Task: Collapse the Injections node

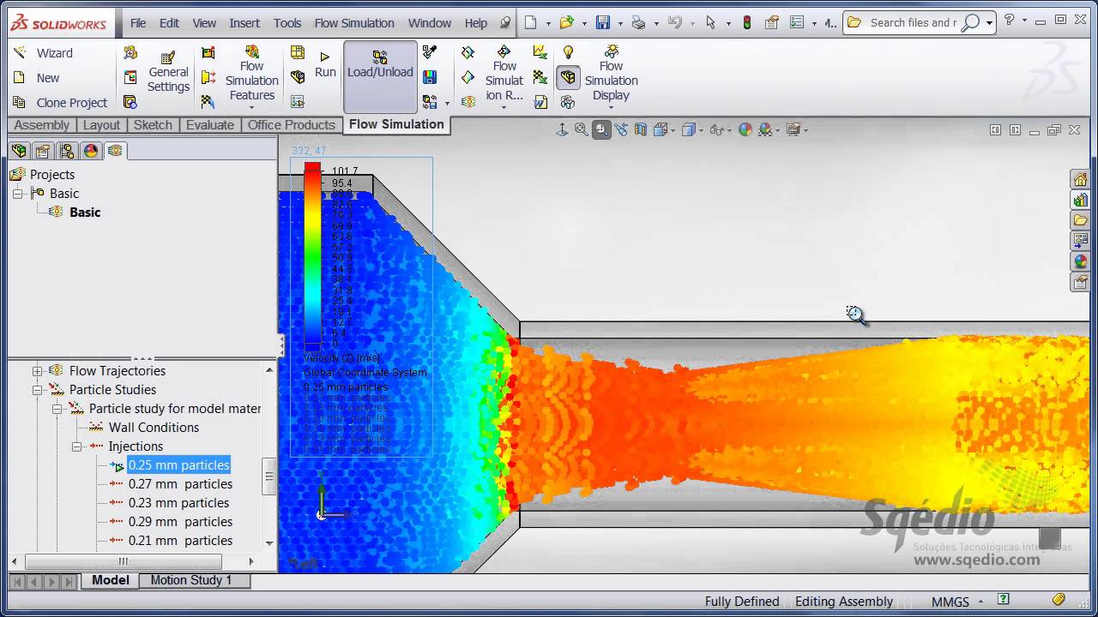Action: click(76, 446)
